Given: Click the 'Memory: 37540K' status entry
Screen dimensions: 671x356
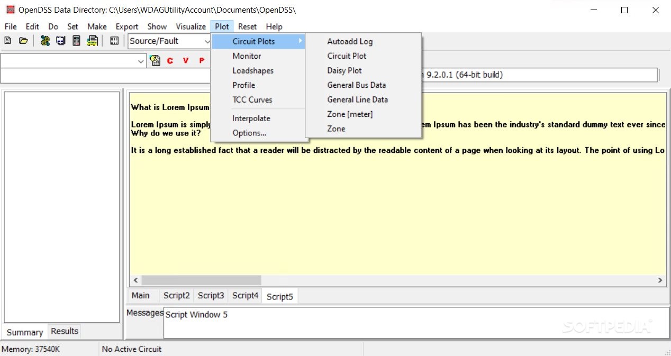Looking at the screenshot, I should point(31,349).
